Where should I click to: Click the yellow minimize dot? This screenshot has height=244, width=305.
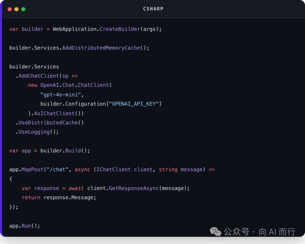pyautogui.click(x=16, y=9)
